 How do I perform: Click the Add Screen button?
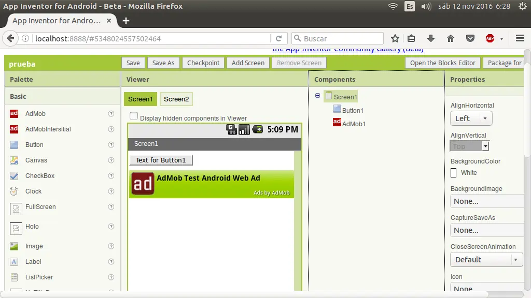pos(248,63)
